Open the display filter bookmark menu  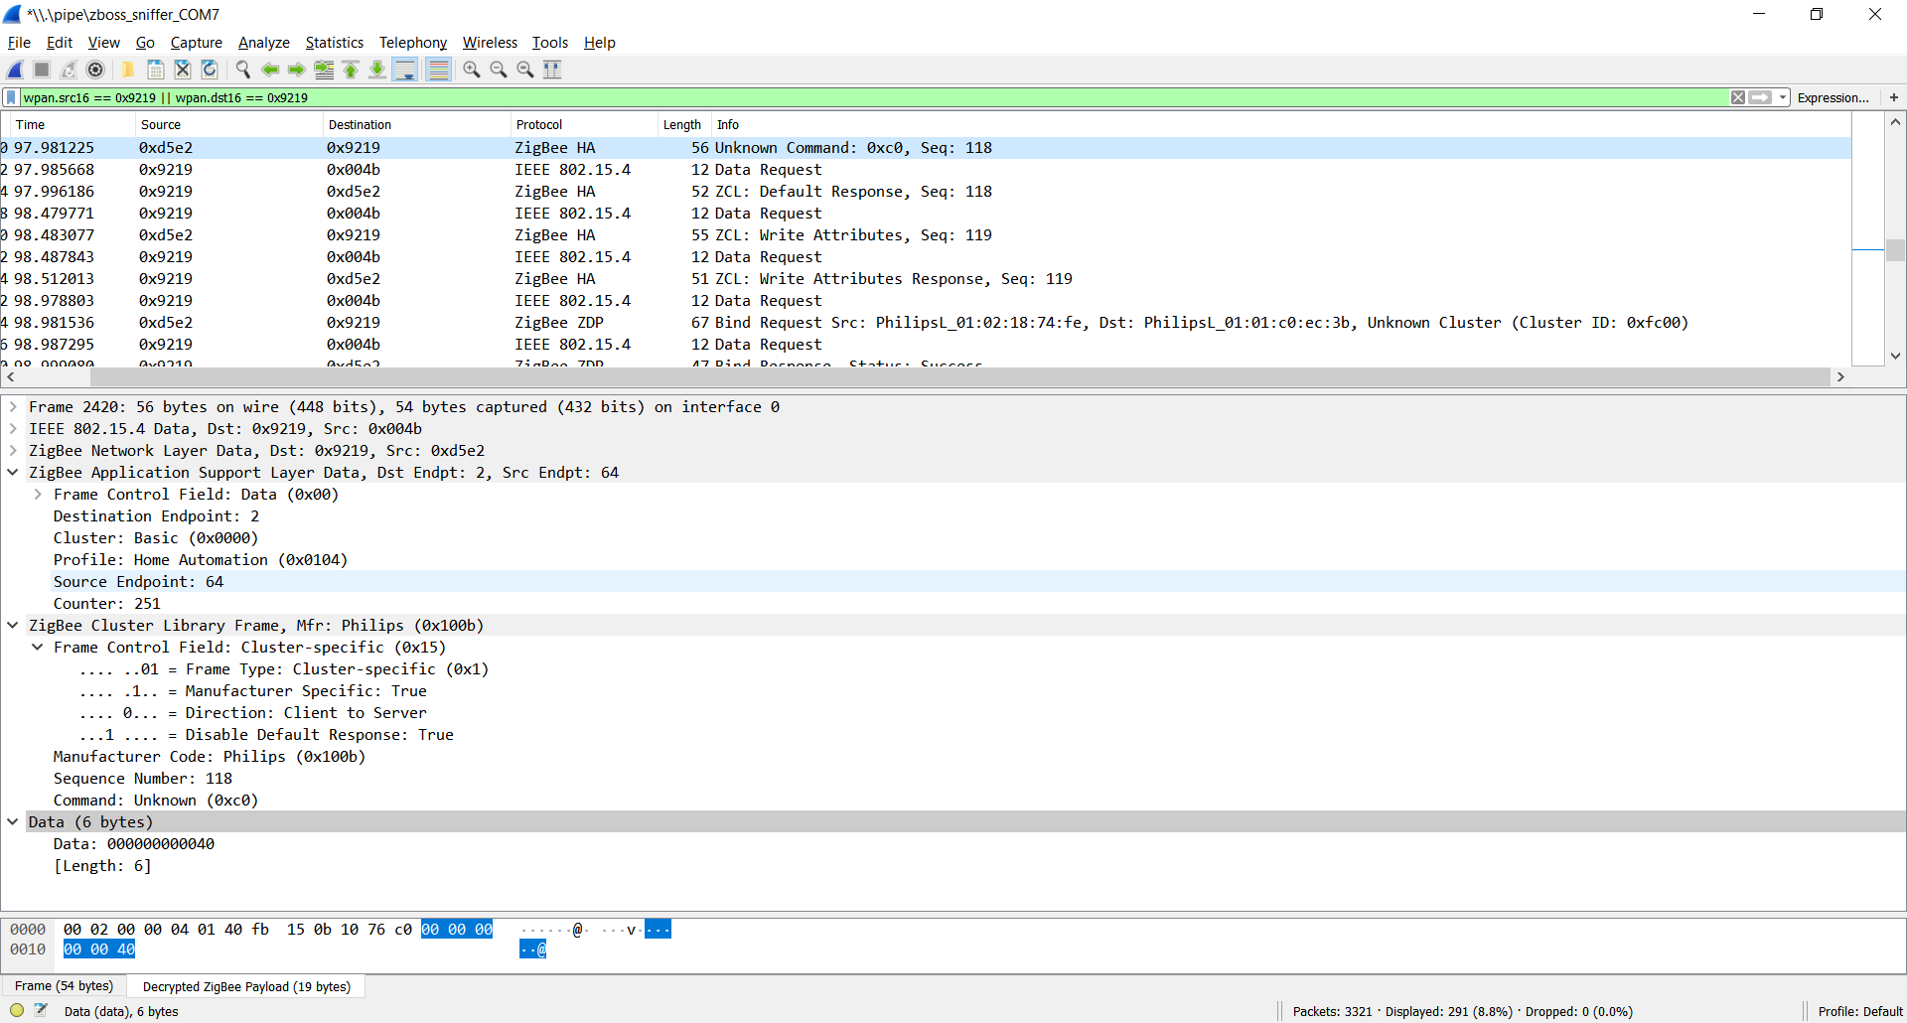click(x=11, y=97)
